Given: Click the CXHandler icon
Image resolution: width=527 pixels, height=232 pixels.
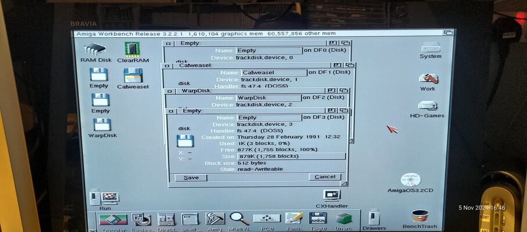Looking at the screenshot, I should click(332, 195).
